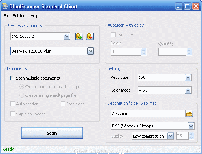Open the Color mode Gray dropdown

point(188,90)
